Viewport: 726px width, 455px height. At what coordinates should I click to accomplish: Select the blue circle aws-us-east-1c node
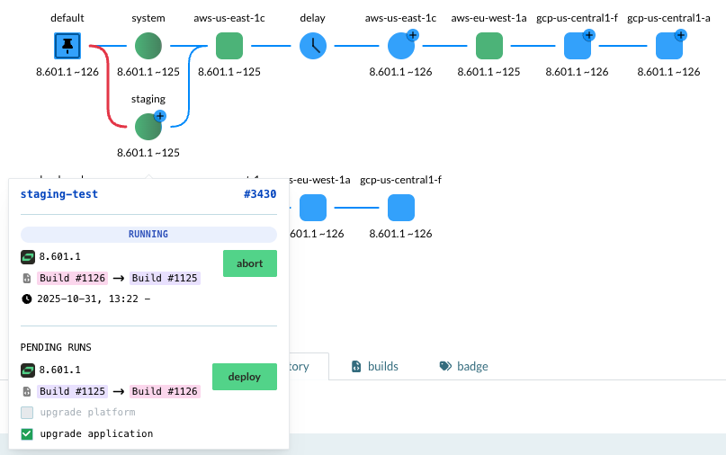[400, 46]
